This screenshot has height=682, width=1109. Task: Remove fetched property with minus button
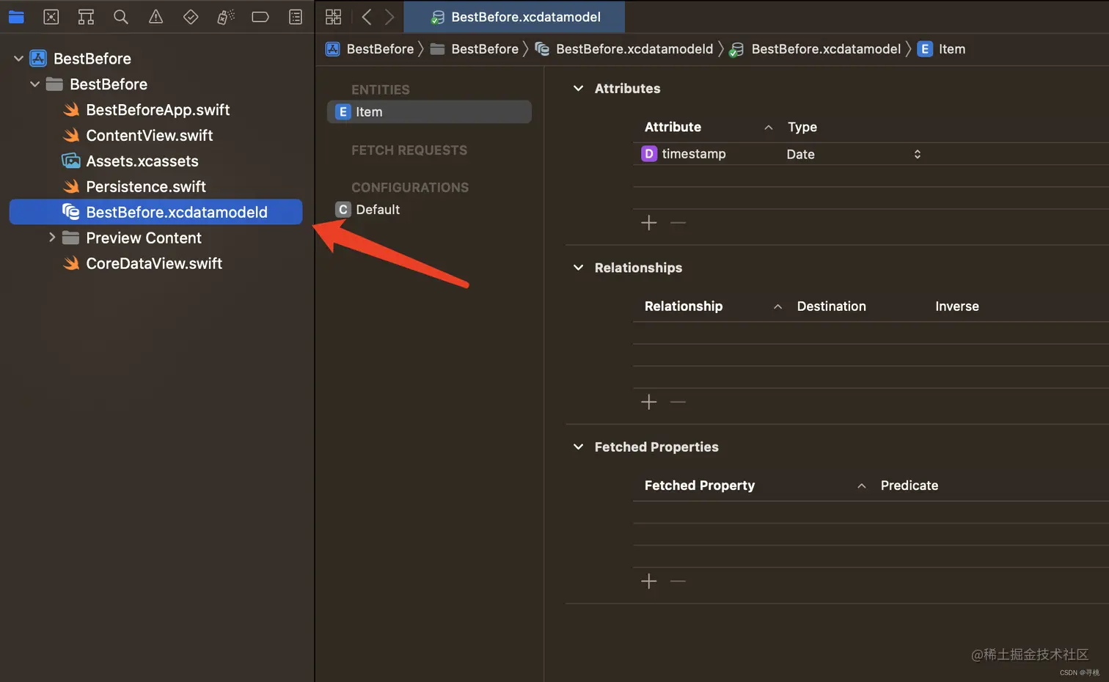[678, 582]
